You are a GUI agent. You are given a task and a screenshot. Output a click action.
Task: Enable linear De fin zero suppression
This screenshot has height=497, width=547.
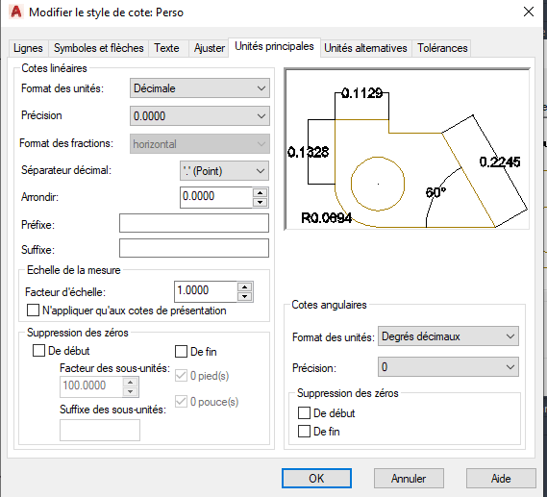181,351
